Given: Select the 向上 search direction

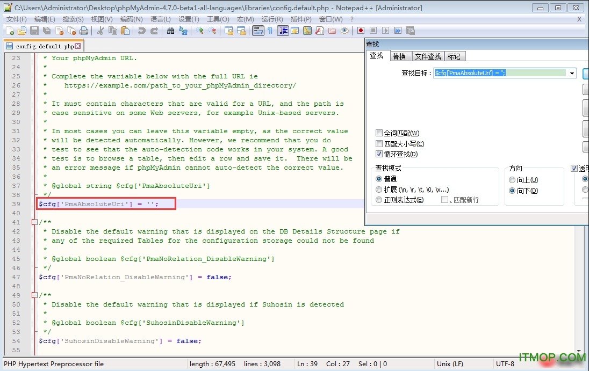Looking at the screenshot, I should click(512, 180).
